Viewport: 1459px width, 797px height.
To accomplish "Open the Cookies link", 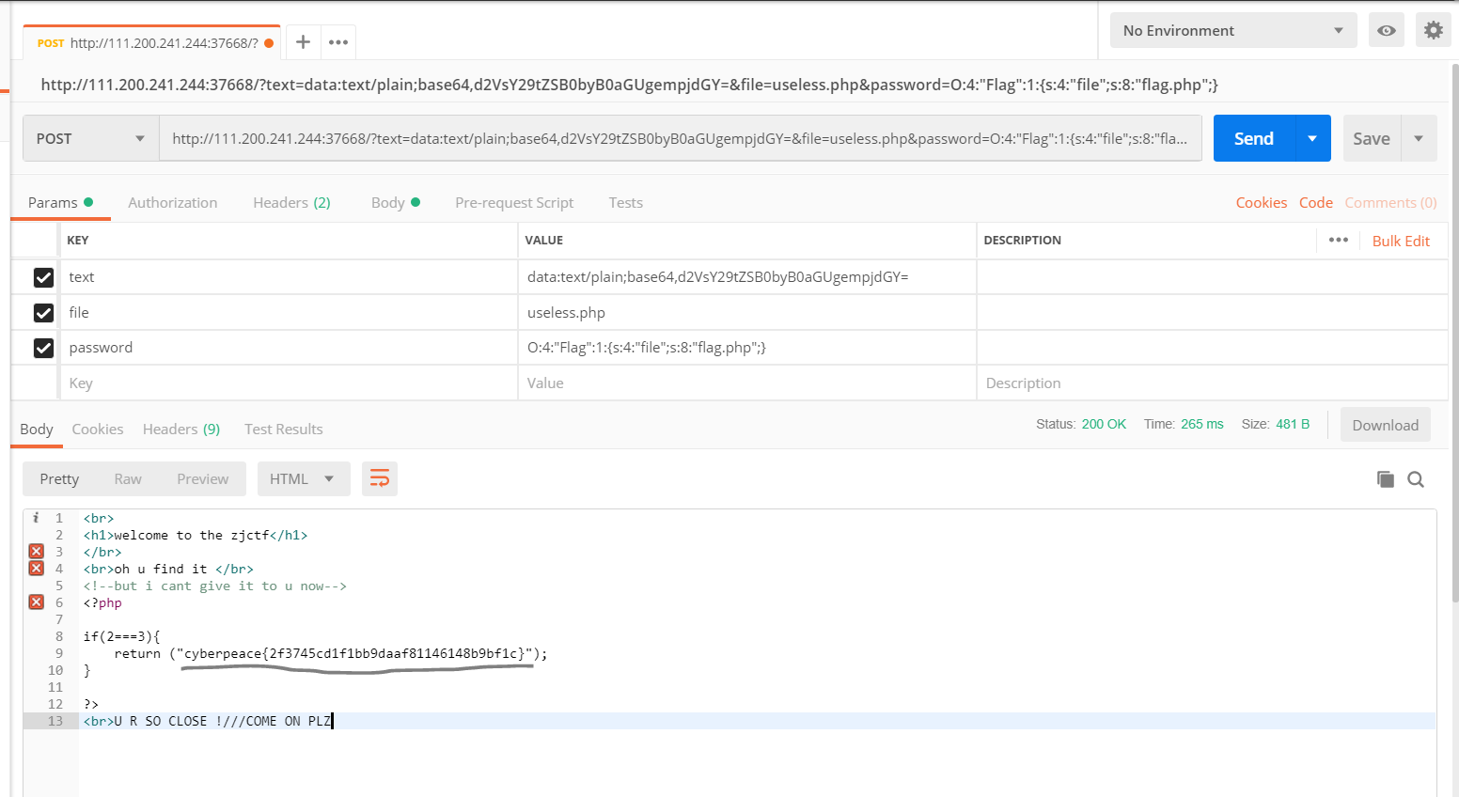I will pyautogui.click(x=1262, y=202).
